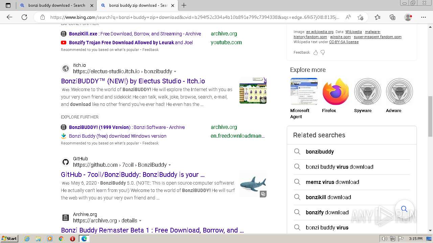Open the itch.io result thumbnail

(253, 90)
